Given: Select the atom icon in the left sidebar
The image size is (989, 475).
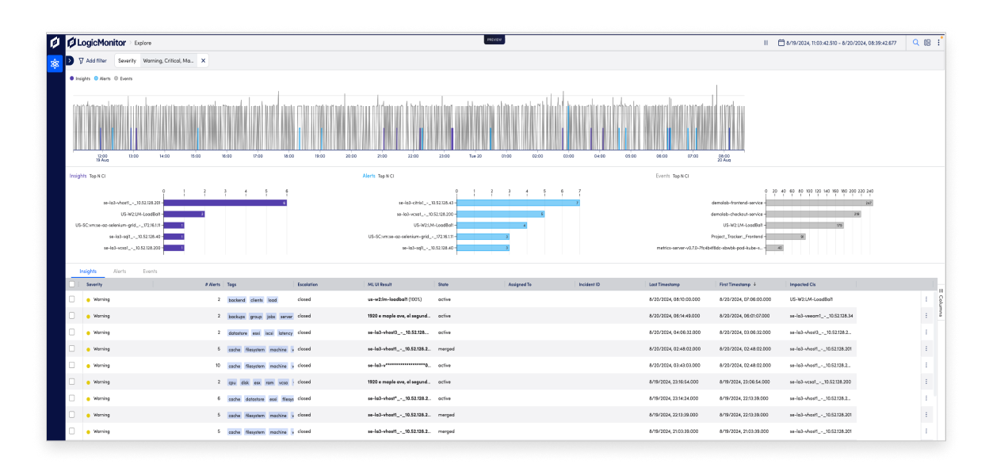Looking at the screenshot, I should tap(54, 63).
